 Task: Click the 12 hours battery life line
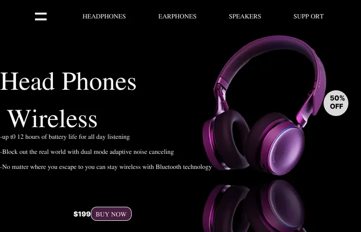(x=65, y=137)
